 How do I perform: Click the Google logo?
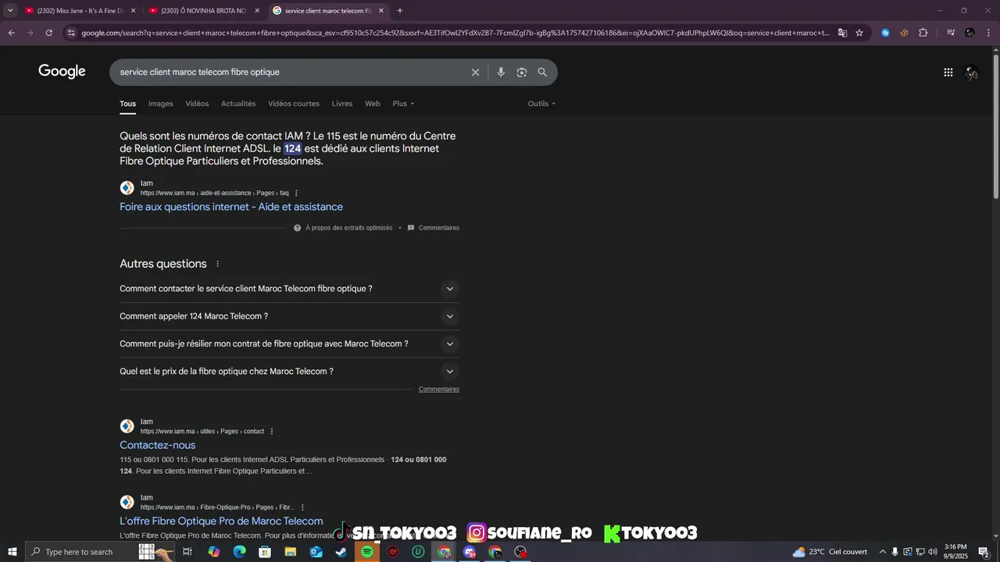(62, 72)
